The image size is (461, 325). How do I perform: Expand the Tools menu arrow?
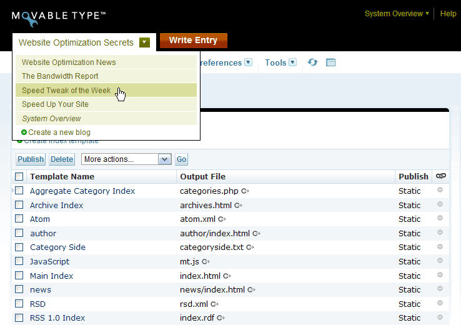point(292,62)
